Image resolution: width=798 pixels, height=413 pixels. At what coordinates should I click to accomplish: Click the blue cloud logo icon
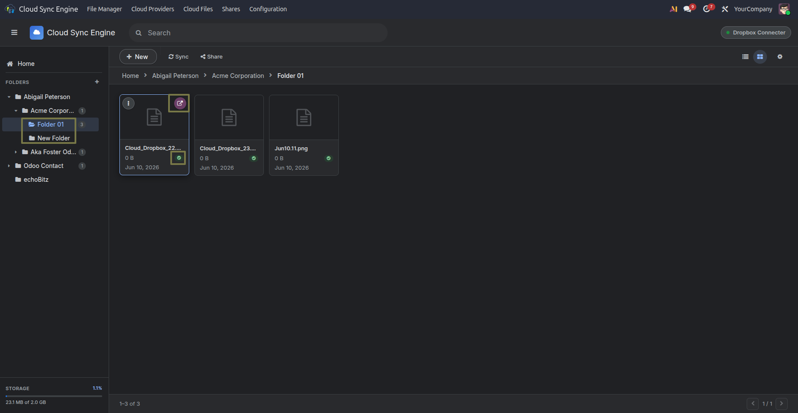[37, 33]
